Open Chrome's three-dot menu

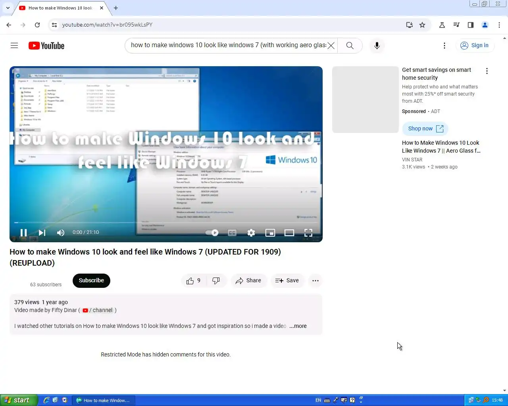(x=499, y=25)
